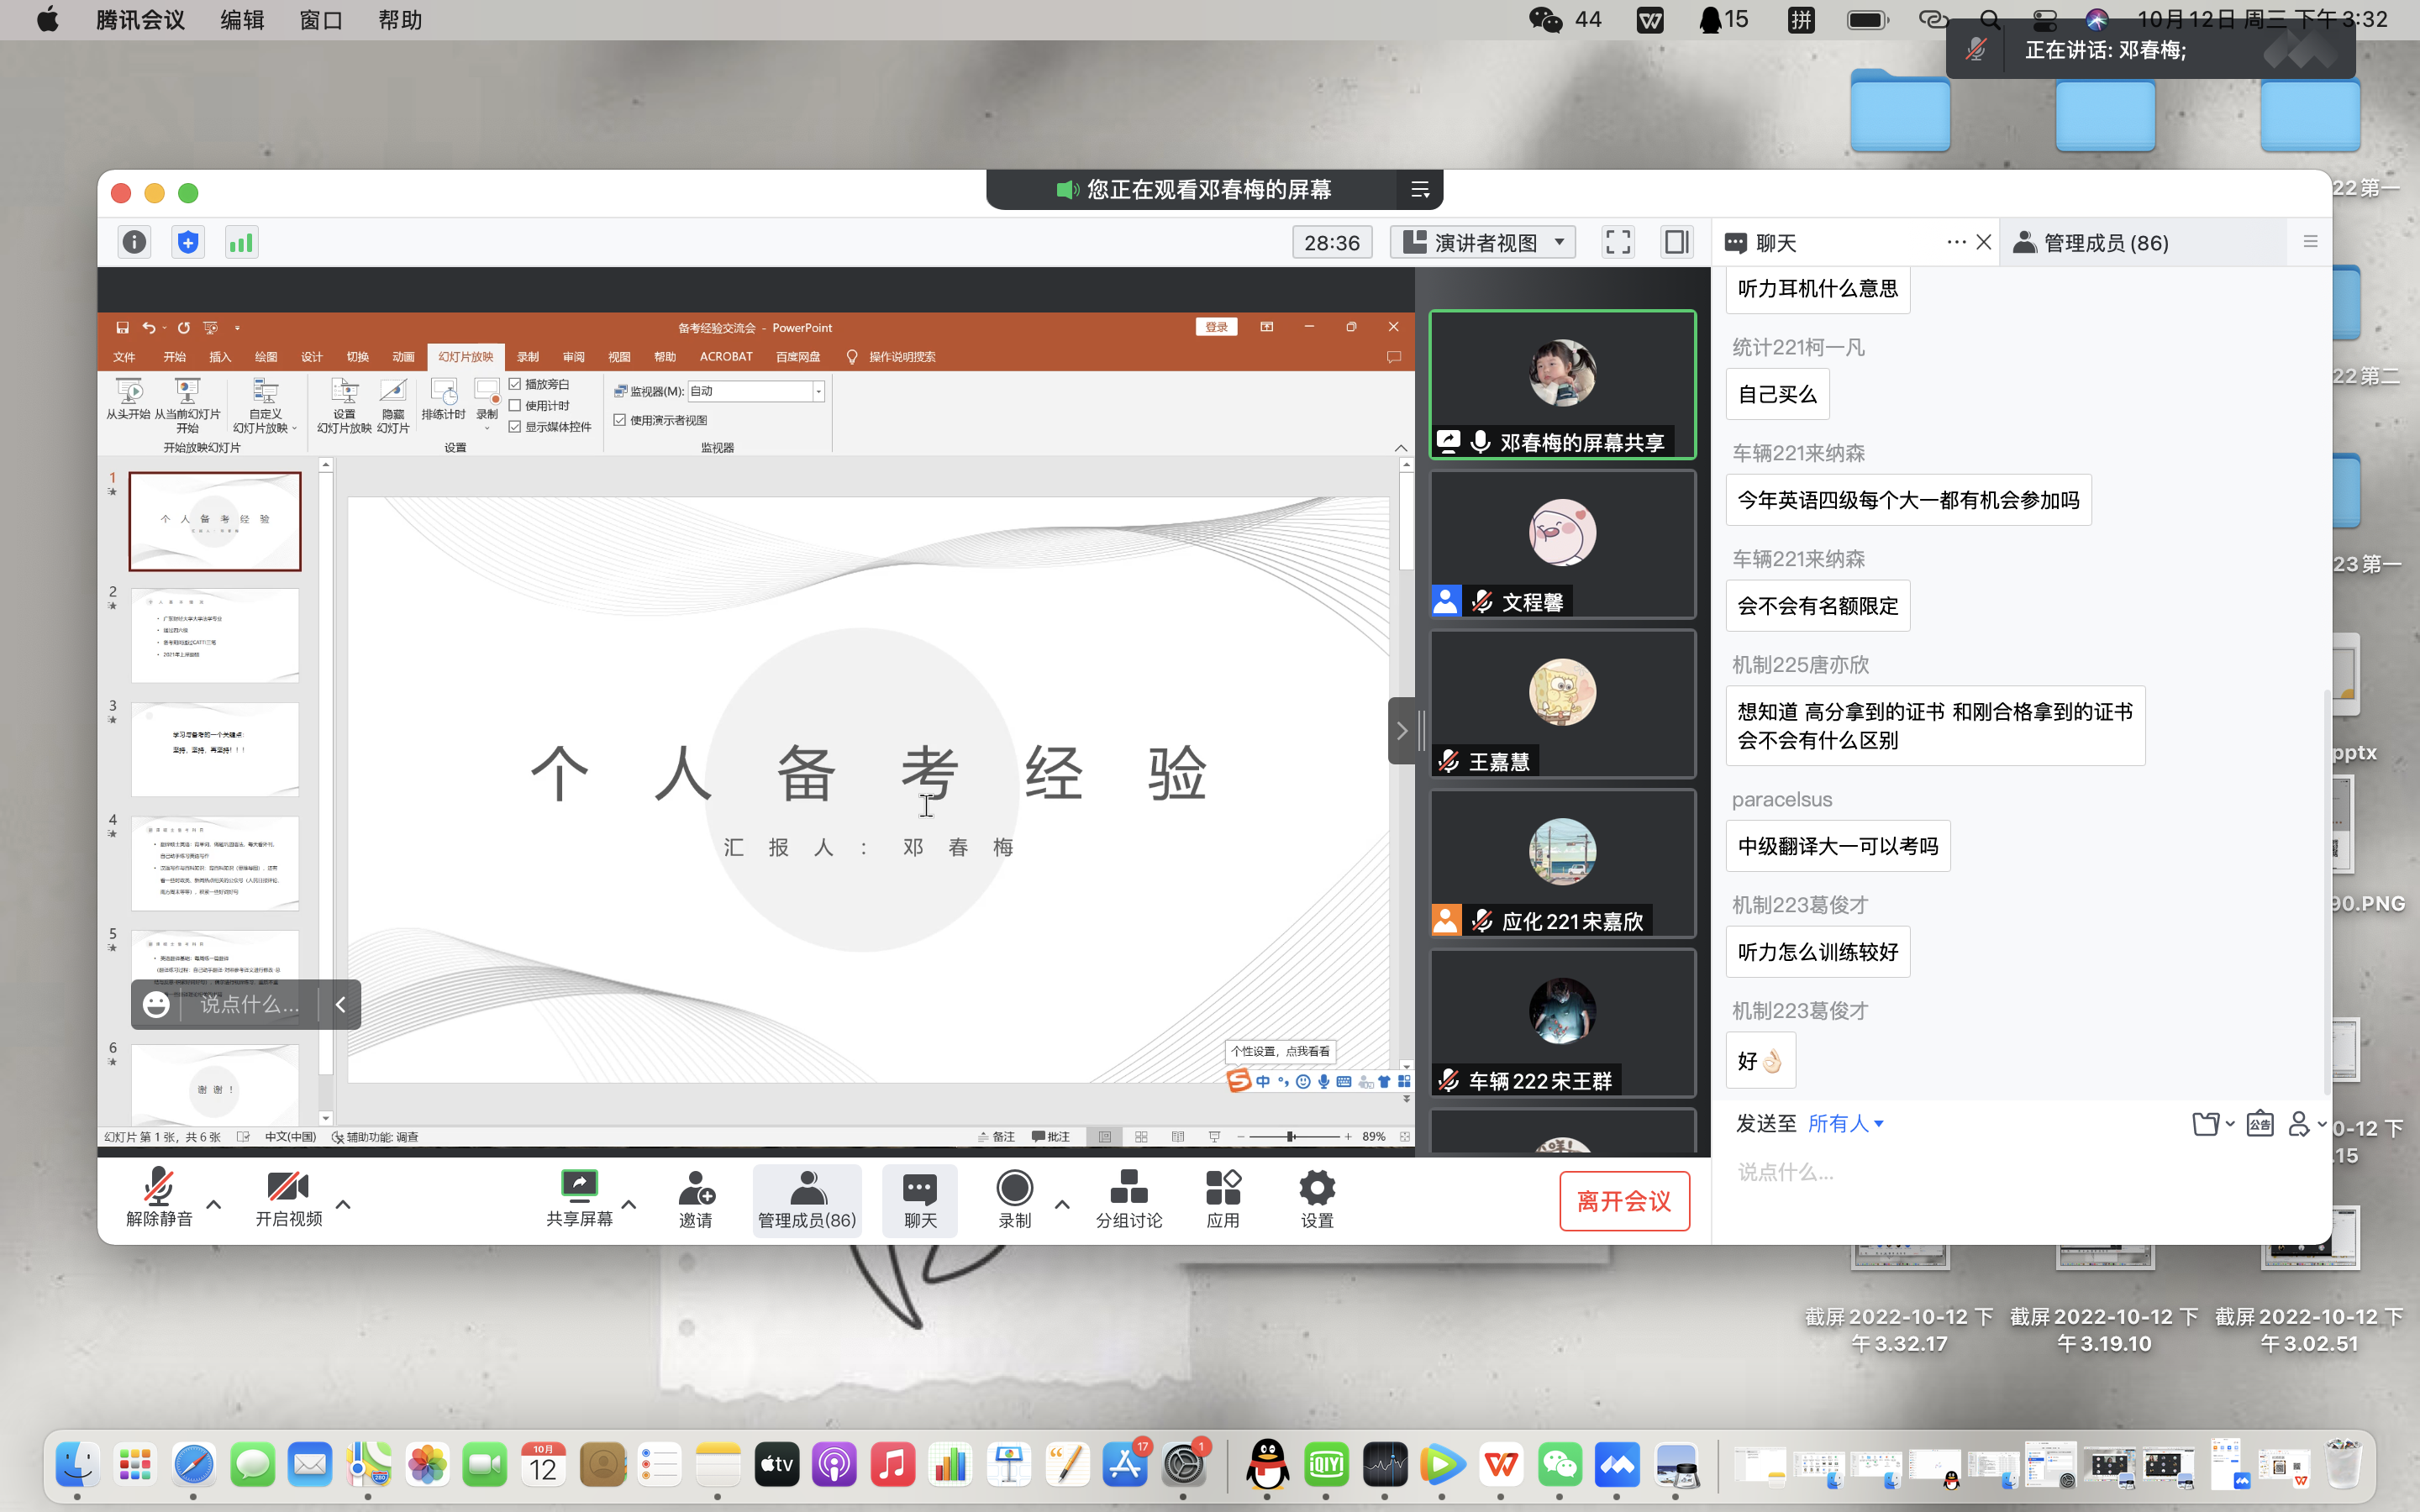2420x1512 pixels.
Task: Click the red Leave Meeting button
Action: tap(1623, 1201)
